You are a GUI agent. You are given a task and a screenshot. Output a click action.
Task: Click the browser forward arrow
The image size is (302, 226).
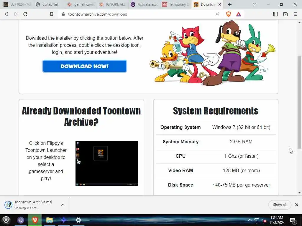click(16, 14)
